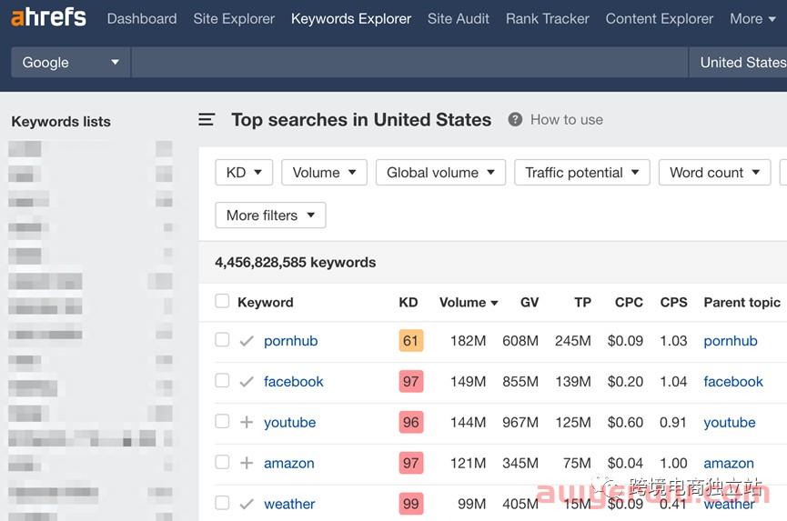787x521 pixels.
Task: Click the Parent topic column header
Action: click(742, 303)
